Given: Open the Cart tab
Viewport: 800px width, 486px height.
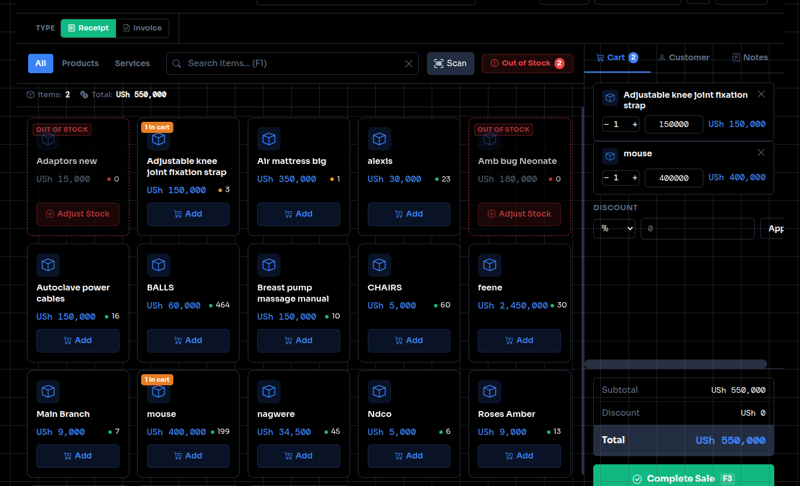Looking at the screenshot, I should click(617, 57).
